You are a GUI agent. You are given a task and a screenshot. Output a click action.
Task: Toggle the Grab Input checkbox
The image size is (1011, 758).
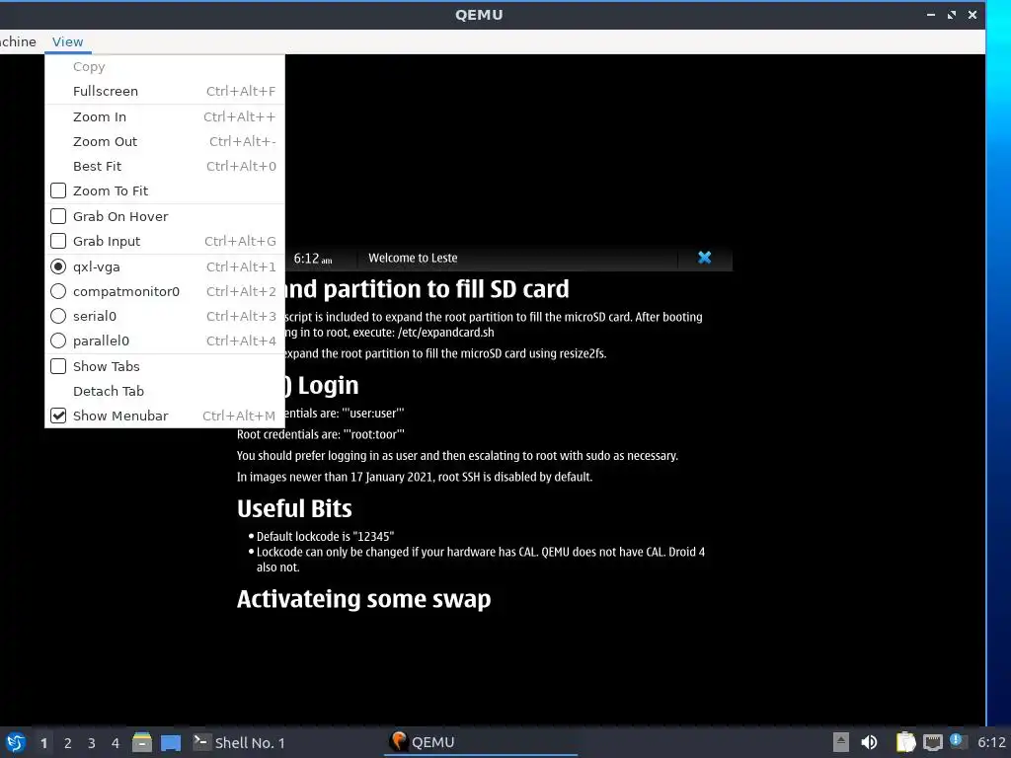[58, 241]
